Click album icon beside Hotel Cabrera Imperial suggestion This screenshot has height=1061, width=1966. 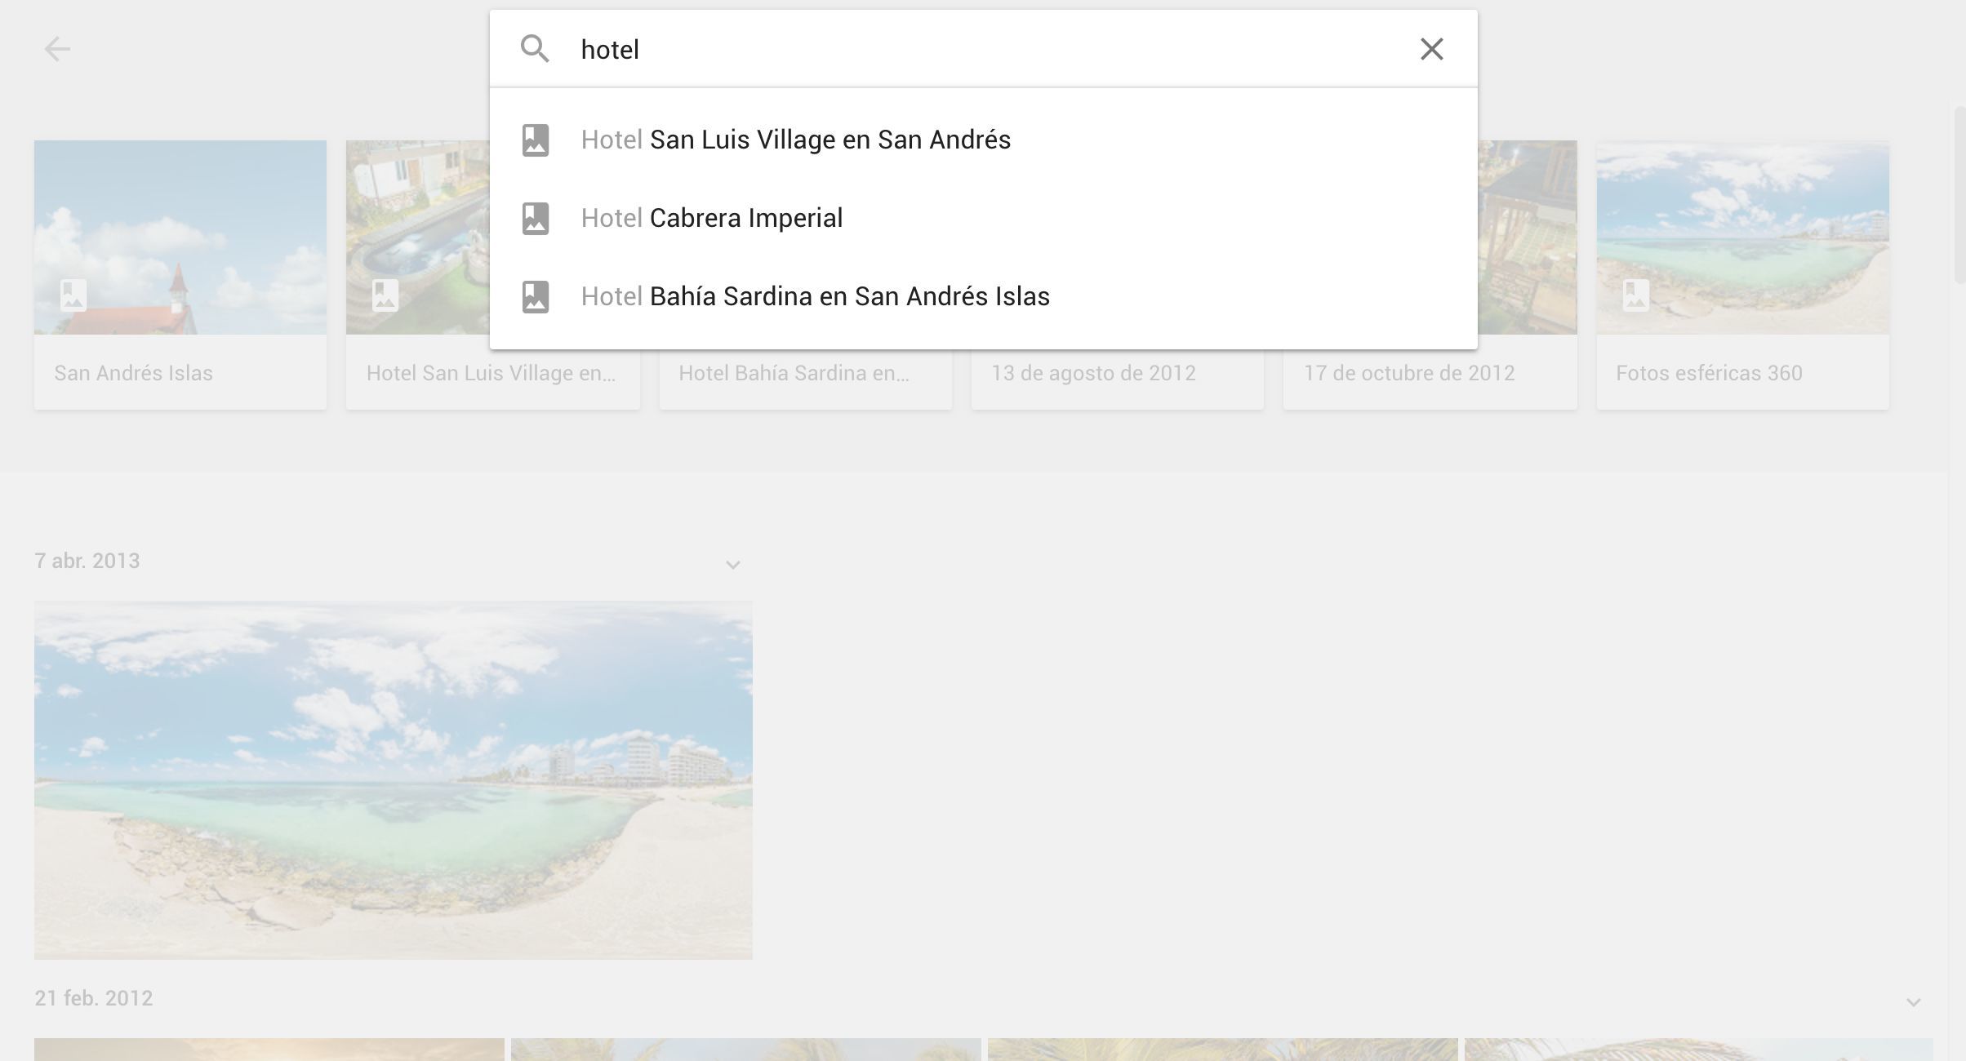pyautogui.click(x=536, y=219)
